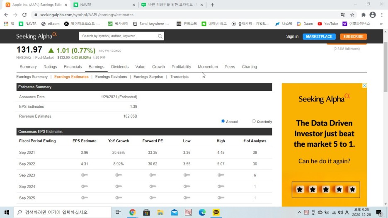The image size is (388, 218).
Task: Open the Apps grid in bookmarks bar
Action: pos(6,24)
